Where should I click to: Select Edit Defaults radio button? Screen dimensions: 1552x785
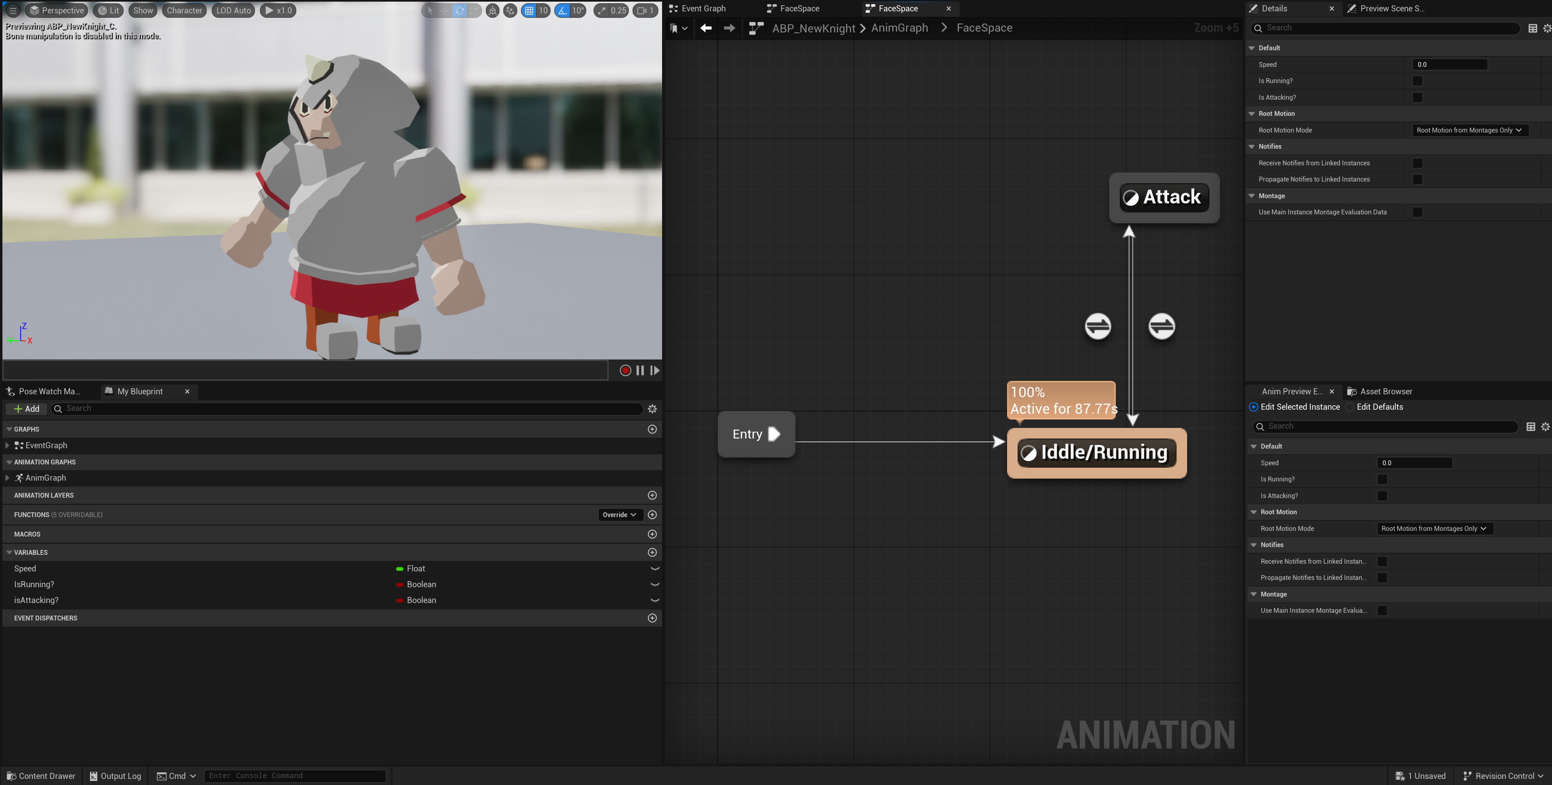click(x=1350, y=406)
